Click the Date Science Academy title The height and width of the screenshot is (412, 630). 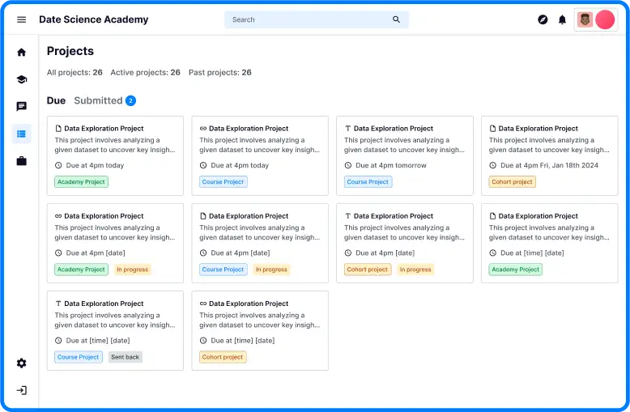tap(94, 19)
